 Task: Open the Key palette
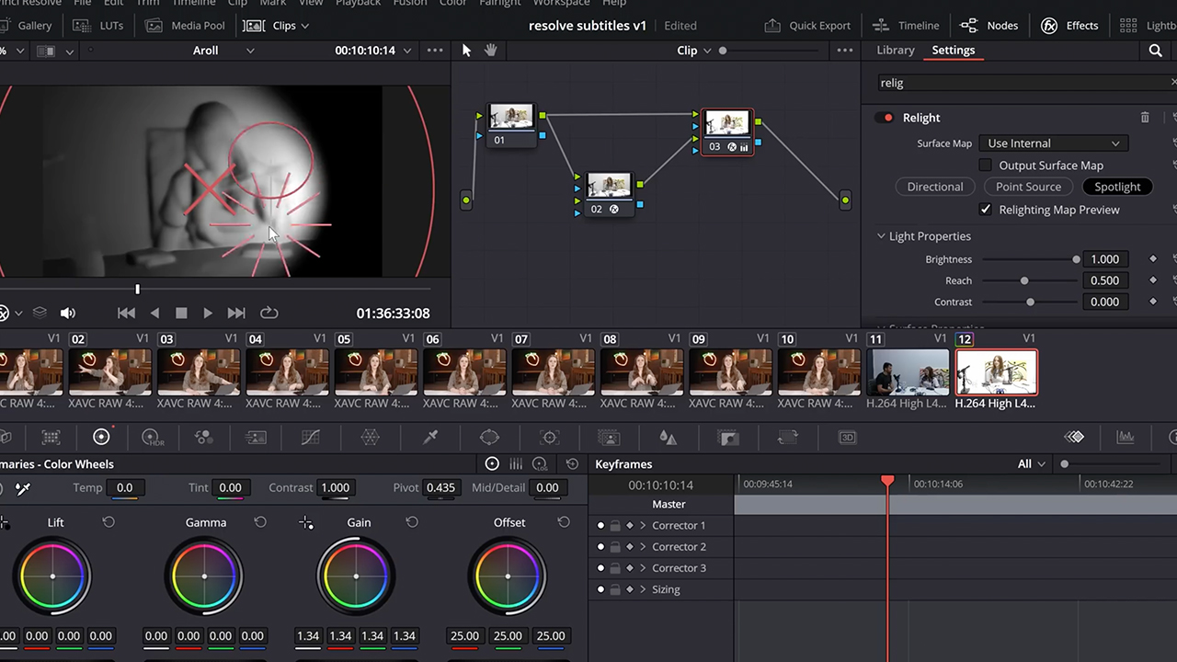click(728, 438)
